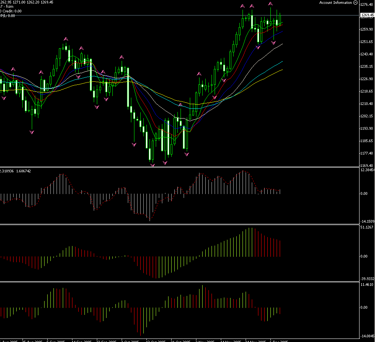Click the Credit: 0.00 text

[12, 11]
